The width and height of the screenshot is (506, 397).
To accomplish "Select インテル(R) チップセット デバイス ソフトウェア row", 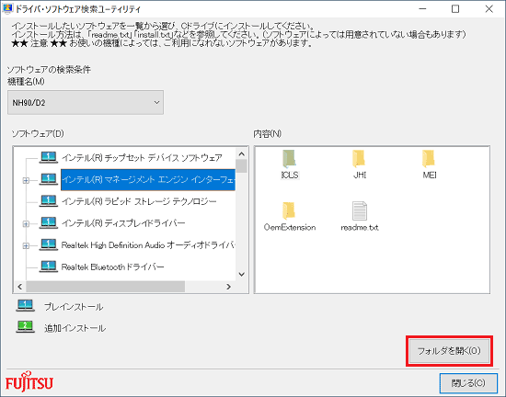I will pyautogui.click(x=142, y=157).
